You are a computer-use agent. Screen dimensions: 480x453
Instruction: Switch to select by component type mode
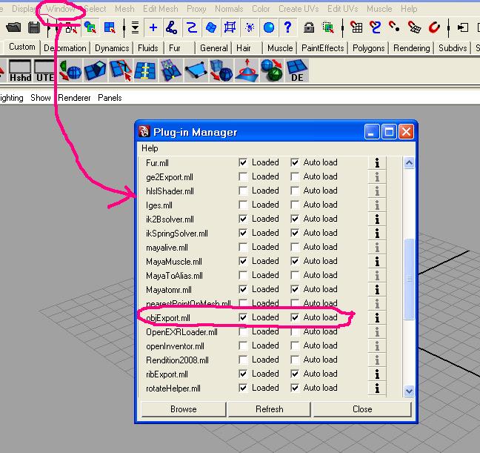pyautogui.click(x=110, y=28)
